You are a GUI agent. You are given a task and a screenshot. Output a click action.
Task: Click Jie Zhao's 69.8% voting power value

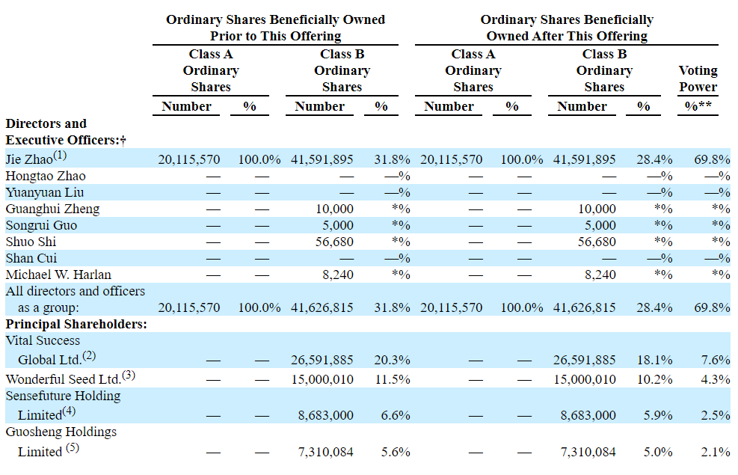(712, 159)
